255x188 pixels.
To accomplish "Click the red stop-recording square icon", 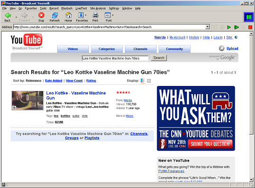I will [250, 27].
